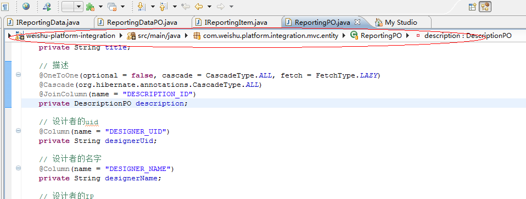526x199 pixels.
Task: Close the ReportingPO.java editor tab
Action: 357,22
